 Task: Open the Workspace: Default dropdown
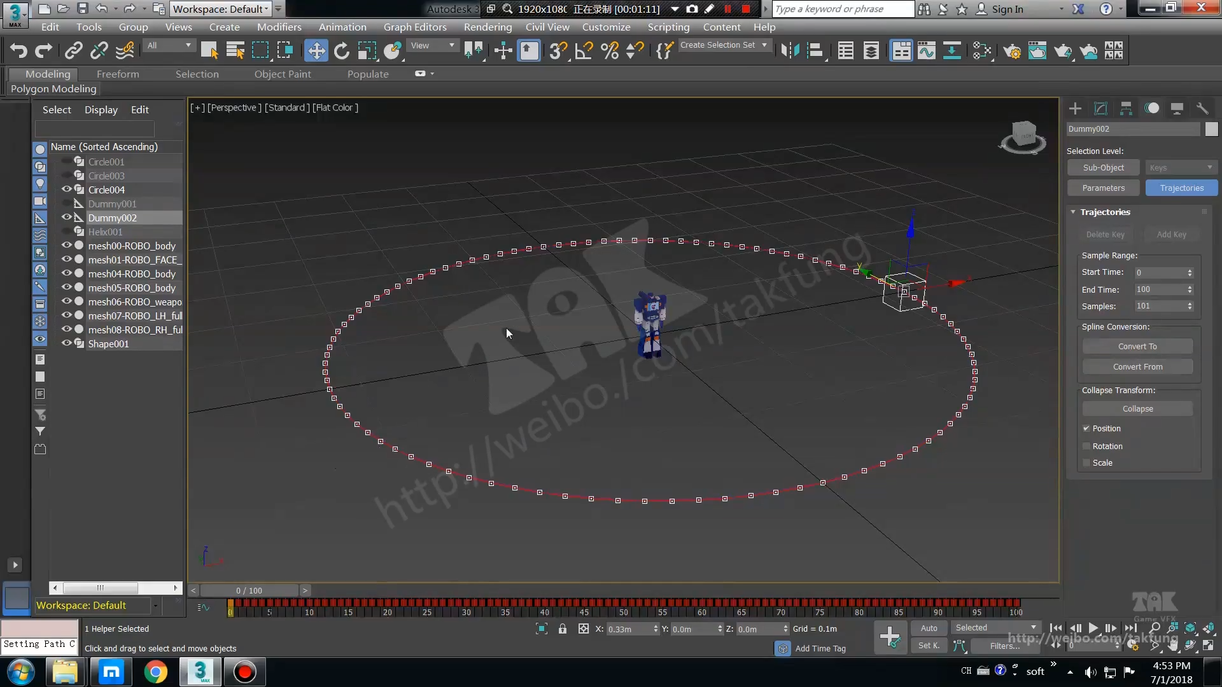[x=221, y=9]
